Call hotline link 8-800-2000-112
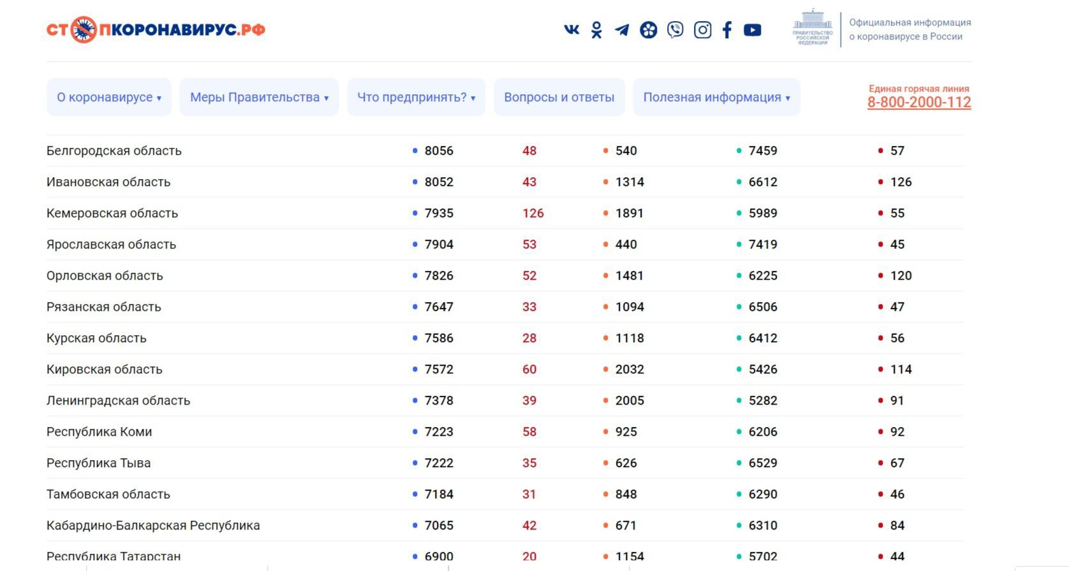The image size is (1069, 571). click(918, 103)
